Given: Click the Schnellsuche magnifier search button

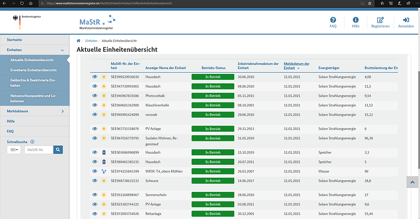Looking at the screenshot, I should 58,150.
